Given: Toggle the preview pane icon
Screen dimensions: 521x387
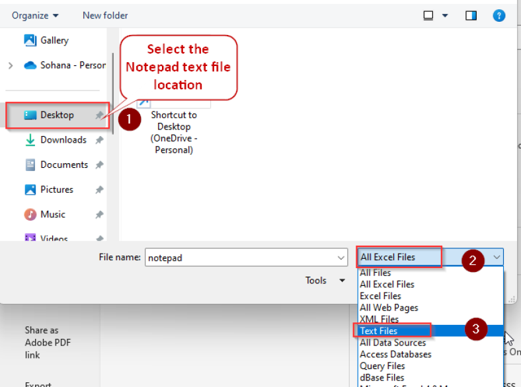Looking at the screenshot, I should (471, 15).
